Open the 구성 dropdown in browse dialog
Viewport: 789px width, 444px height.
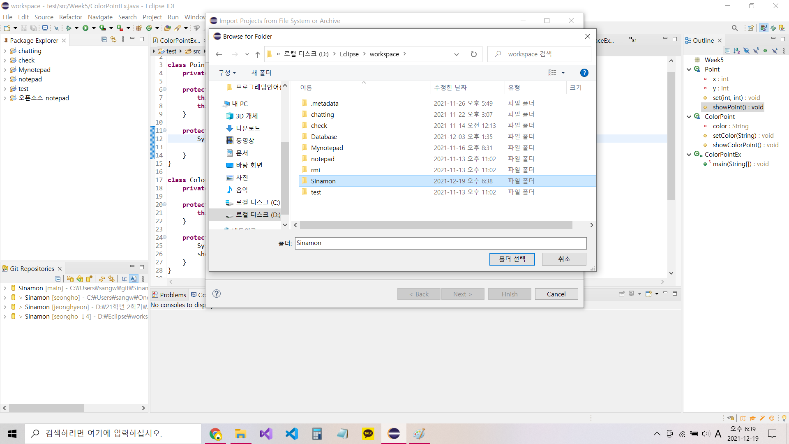227,73
